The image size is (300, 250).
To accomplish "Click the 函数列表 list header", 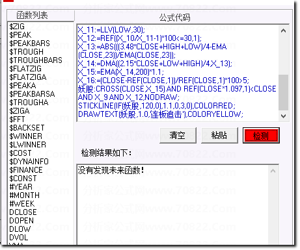I will point(40,16).
